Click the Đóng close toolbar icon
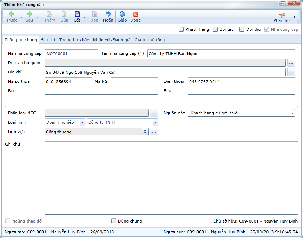 tap(135, 14)
